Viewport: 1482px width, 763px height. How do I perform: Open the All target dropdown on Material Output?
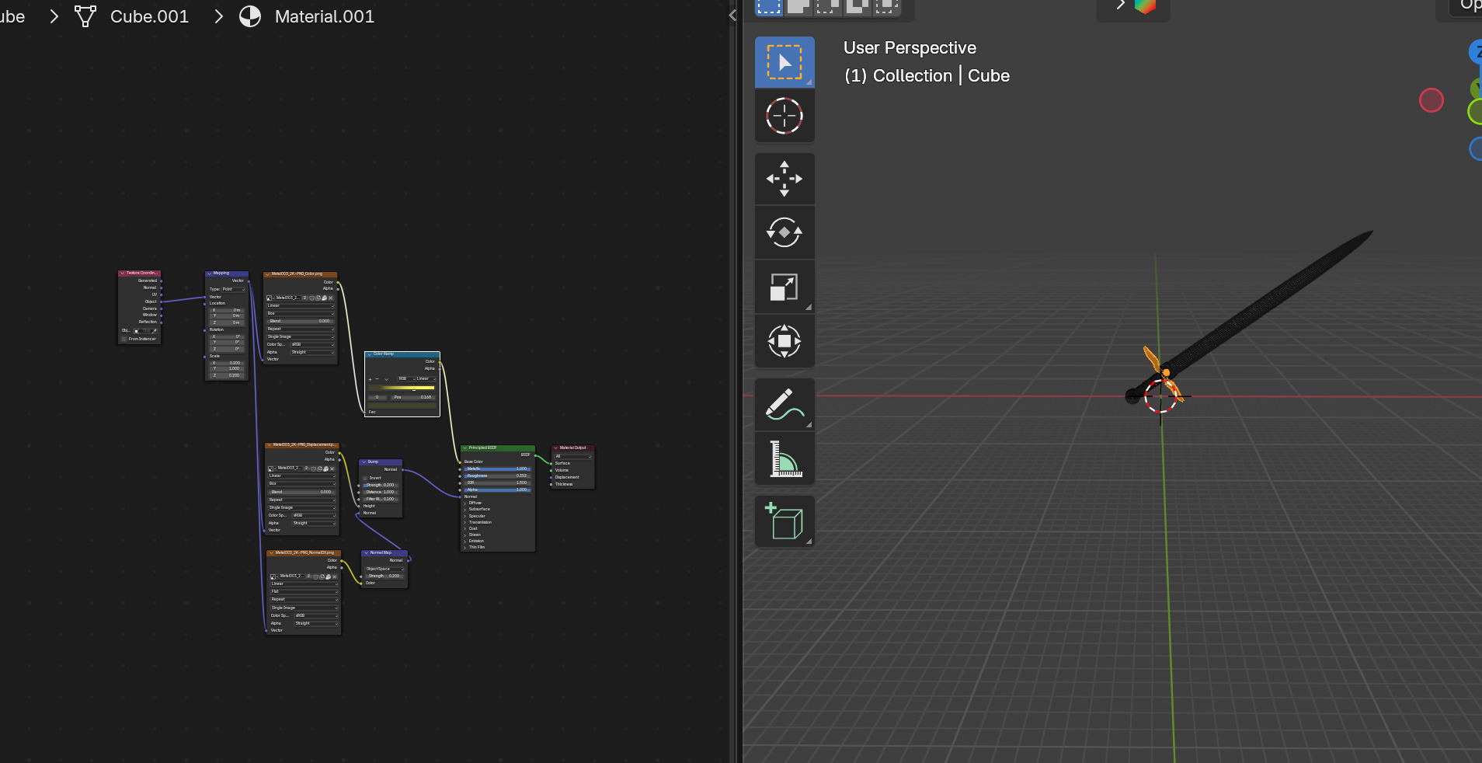(x=573, y=456)
